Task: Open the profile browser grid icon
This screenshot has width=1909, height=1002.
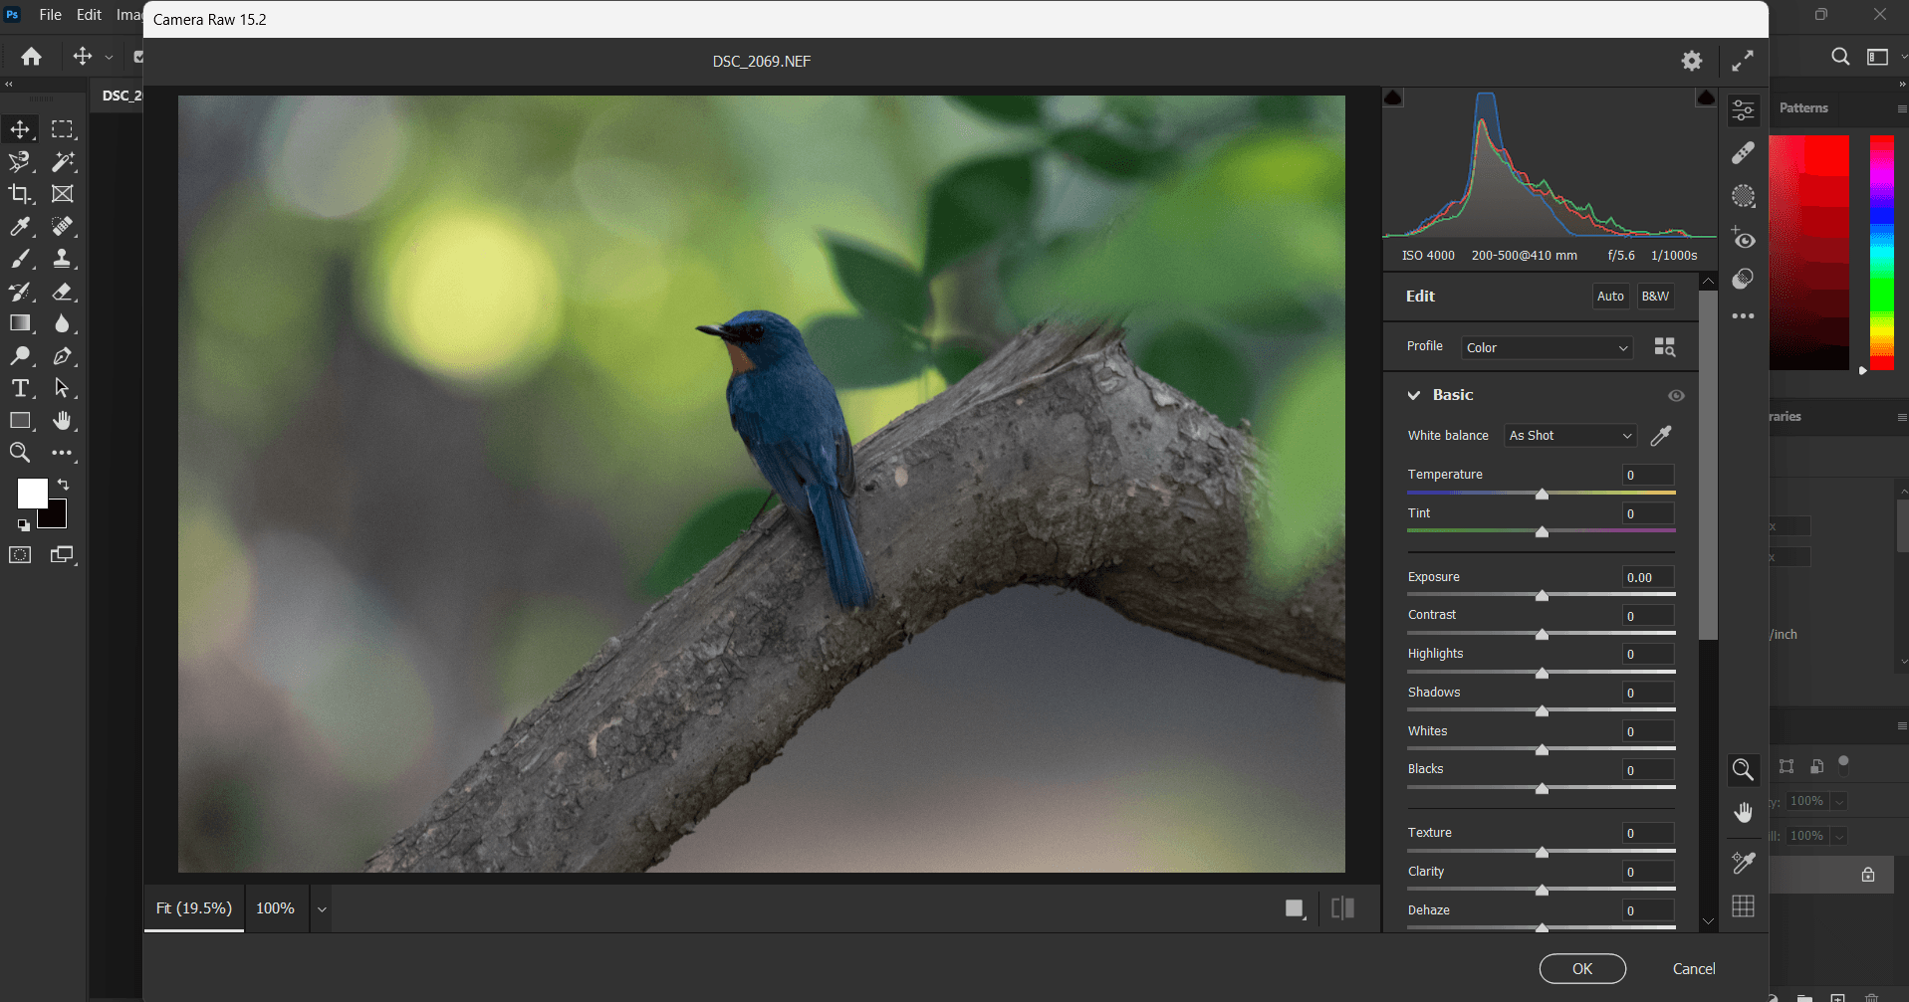Action: click(x=1664, y=346)
